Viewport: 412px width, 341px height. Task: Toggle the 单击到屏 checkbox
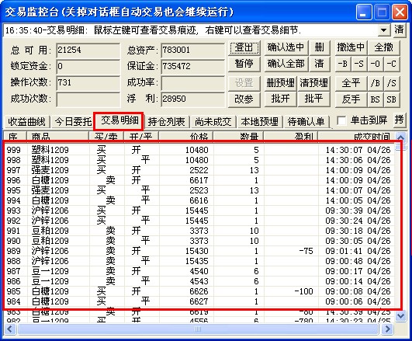[341, 121]
